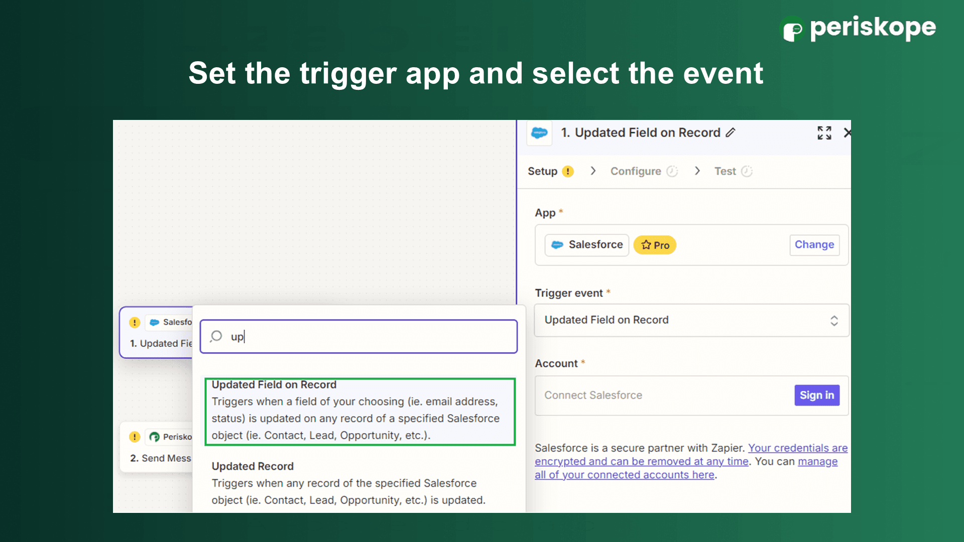Viewport: 964px width, 542px height.
Task: Open the Trigger event dropdown
Action: click(x=691, y=320)
